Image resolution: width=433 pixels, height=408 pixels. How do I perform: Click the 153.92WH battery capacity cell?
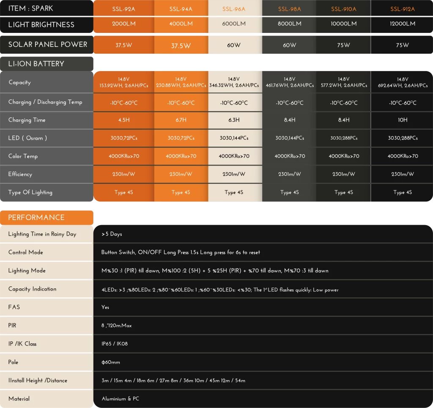coord(124,82)
